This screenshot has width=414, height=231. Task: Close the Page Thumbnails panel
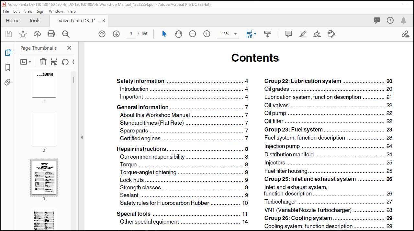point(69,48)
